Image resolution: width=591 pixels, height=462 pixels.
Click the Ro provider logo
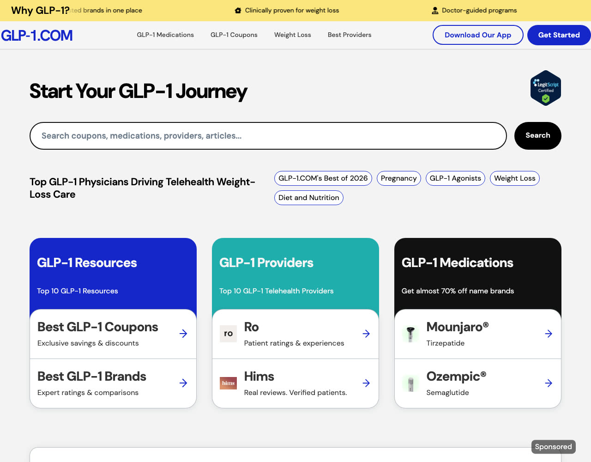[x=228, y=334]
